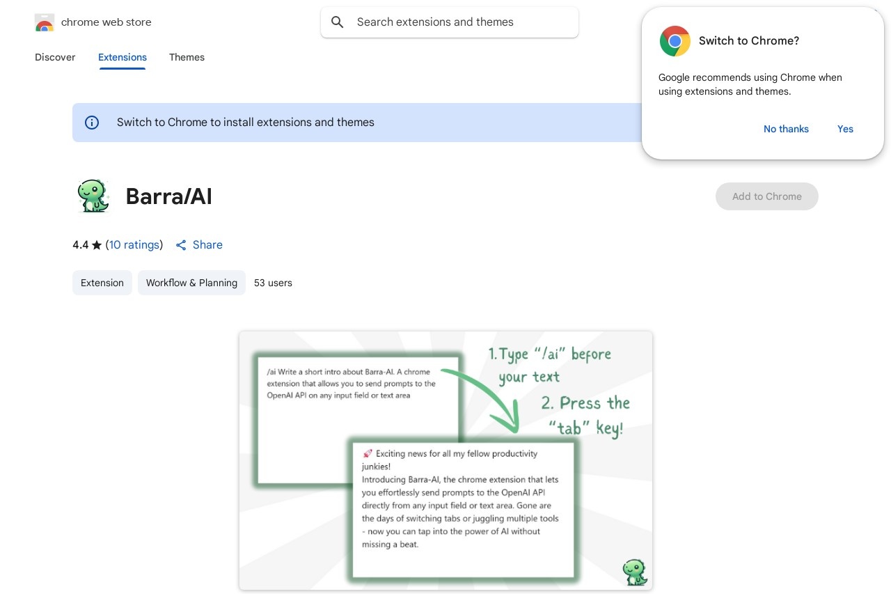Screen dimensions: 891x594
Task: Click the 'Switch to Chrome?' popup heading
Action: click(749, 41)
